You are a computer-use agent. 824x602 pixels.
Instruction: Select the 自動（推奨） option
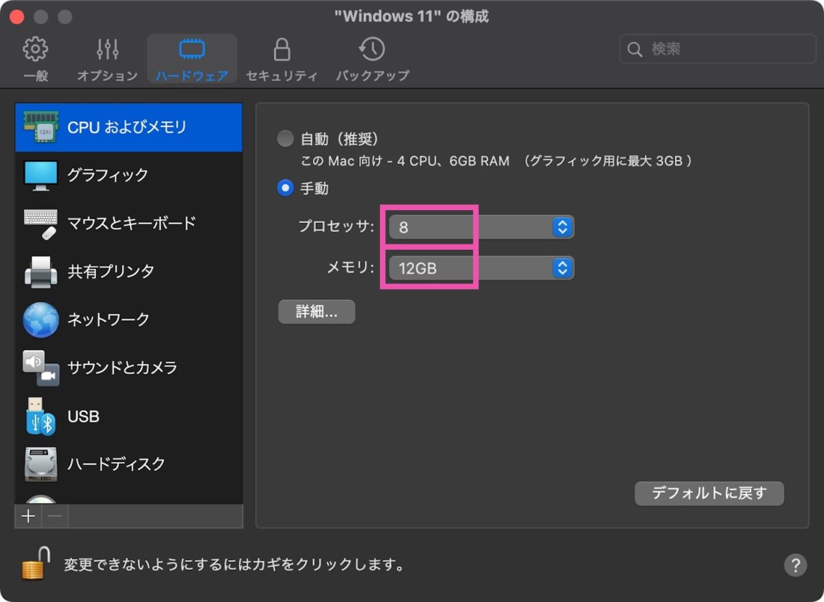(x=285, y=138)
